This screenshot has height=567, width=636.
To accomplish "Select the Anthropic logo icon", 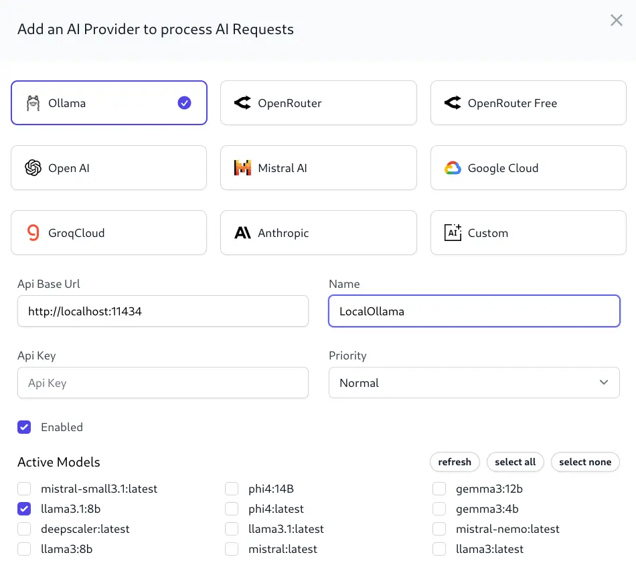I will (x=242, y=233).
